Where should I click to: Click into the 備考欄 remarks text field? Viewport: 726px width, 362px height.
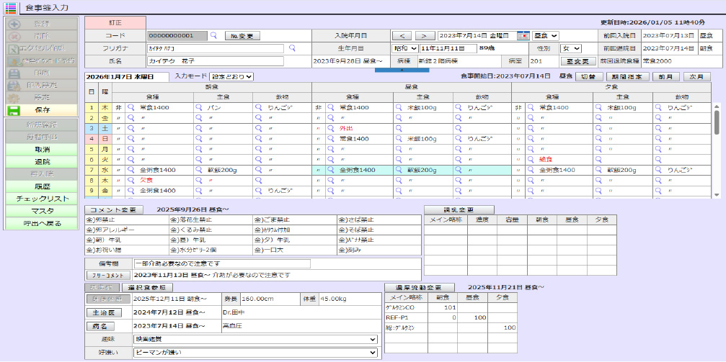click(x=221, y=263)
